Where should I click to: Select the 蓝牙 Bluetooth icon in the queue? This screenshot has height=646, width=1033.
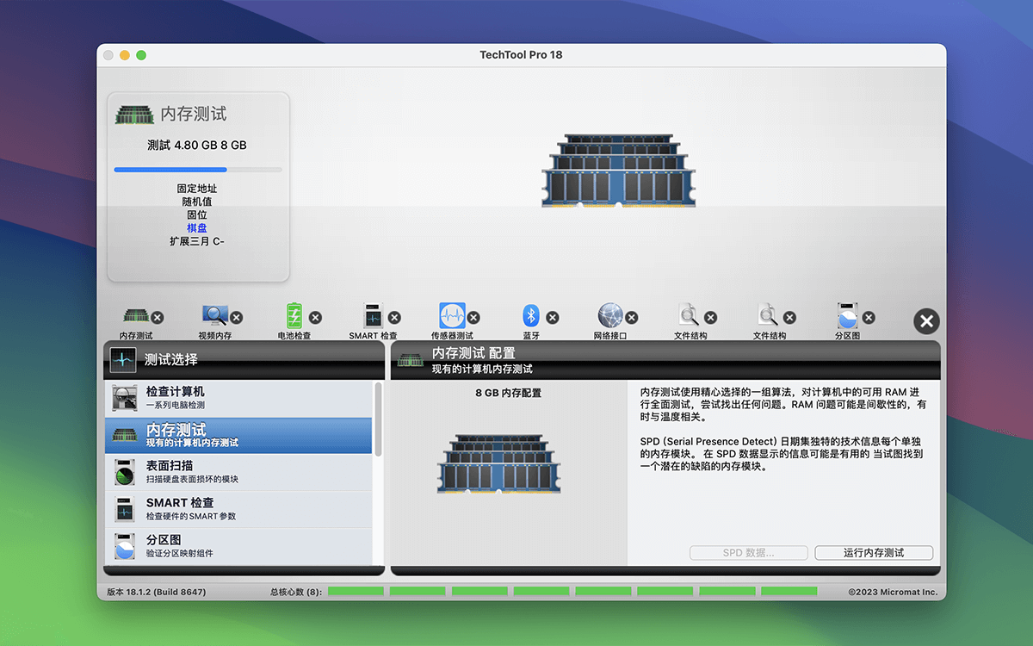click(x=531, y=316)
